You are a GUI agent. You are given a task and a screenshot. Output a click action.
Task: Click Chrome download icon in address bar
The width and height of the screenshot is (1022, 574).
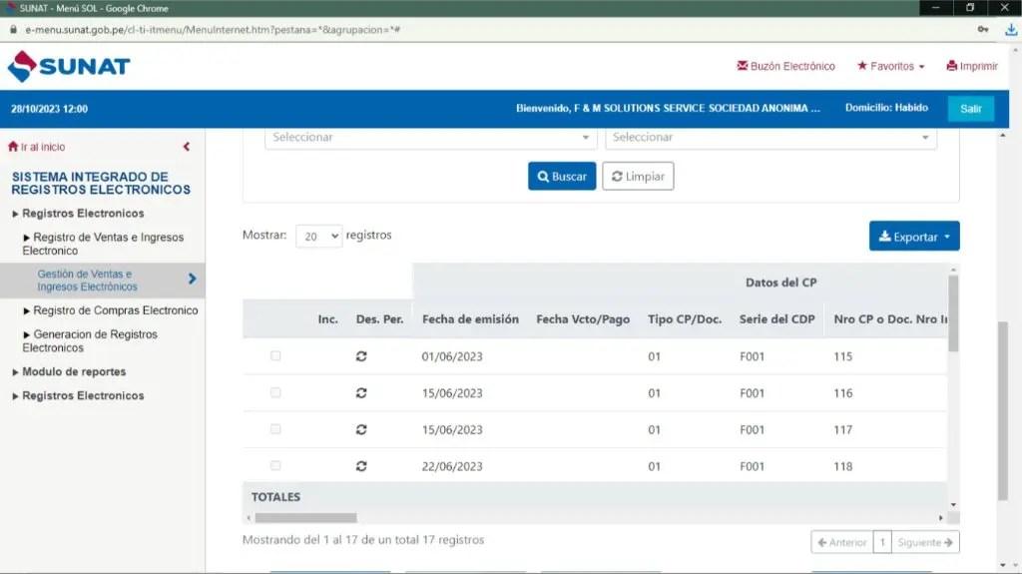pyautogui.click(x=1010, y=30)
